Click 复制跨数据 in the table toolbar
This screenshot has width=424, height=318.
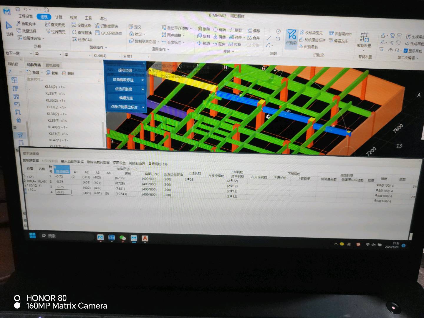31,160
